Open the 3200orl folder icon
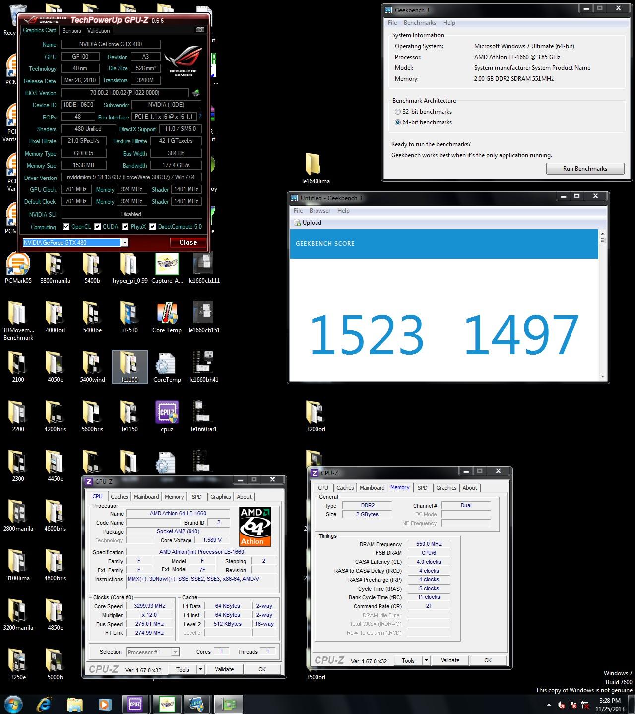The width and height of the screenshot is (635, 714). click(316, 417)
